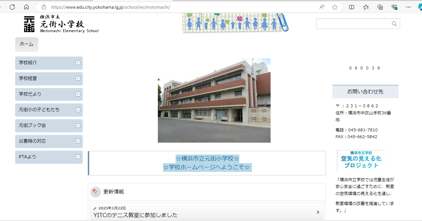Open the 学校経営 menu item
This screenshot has width=422, height=221.
tap(49, 79)
